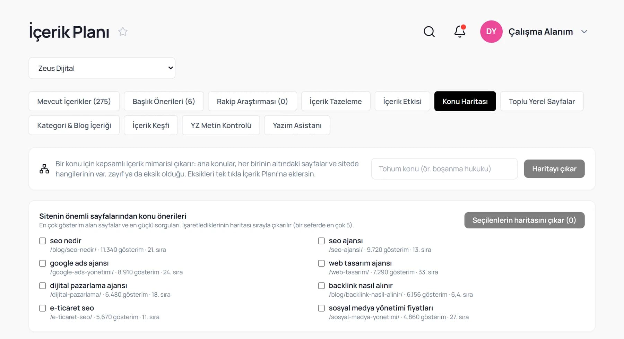Check the "seo nedir" checkbox
The image size is (624, 339).
click(43, 241)
